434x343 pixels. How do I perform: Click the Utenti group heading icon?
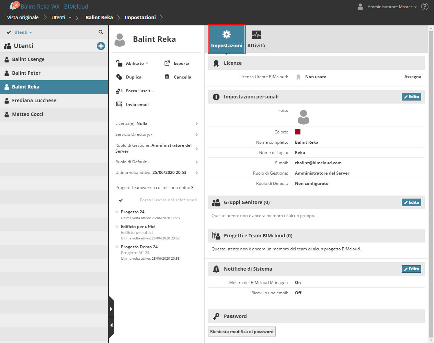coord(8,46)
